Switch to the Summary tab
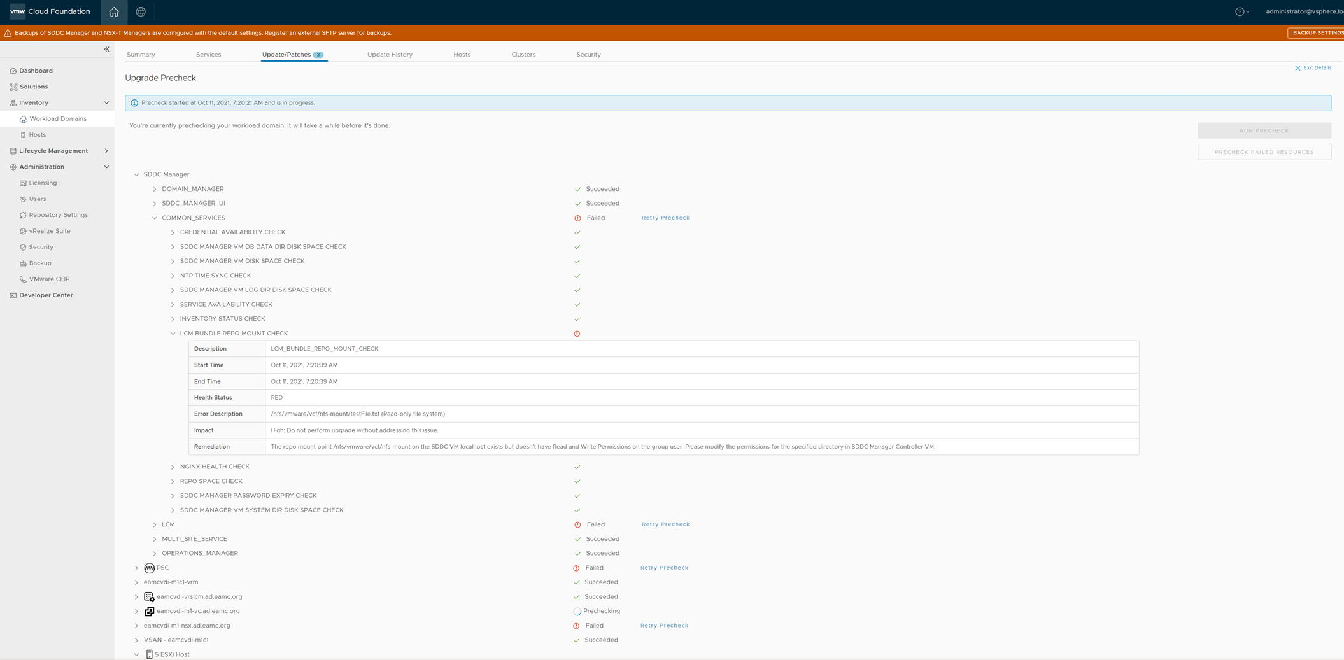The height and width of the screenshot is (660, 1344). (x=141, y=55)
